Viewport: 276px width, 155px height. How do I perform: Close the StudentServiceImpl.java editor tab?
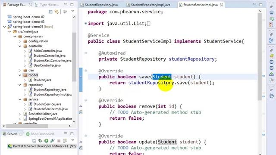(x=221, y=5)
